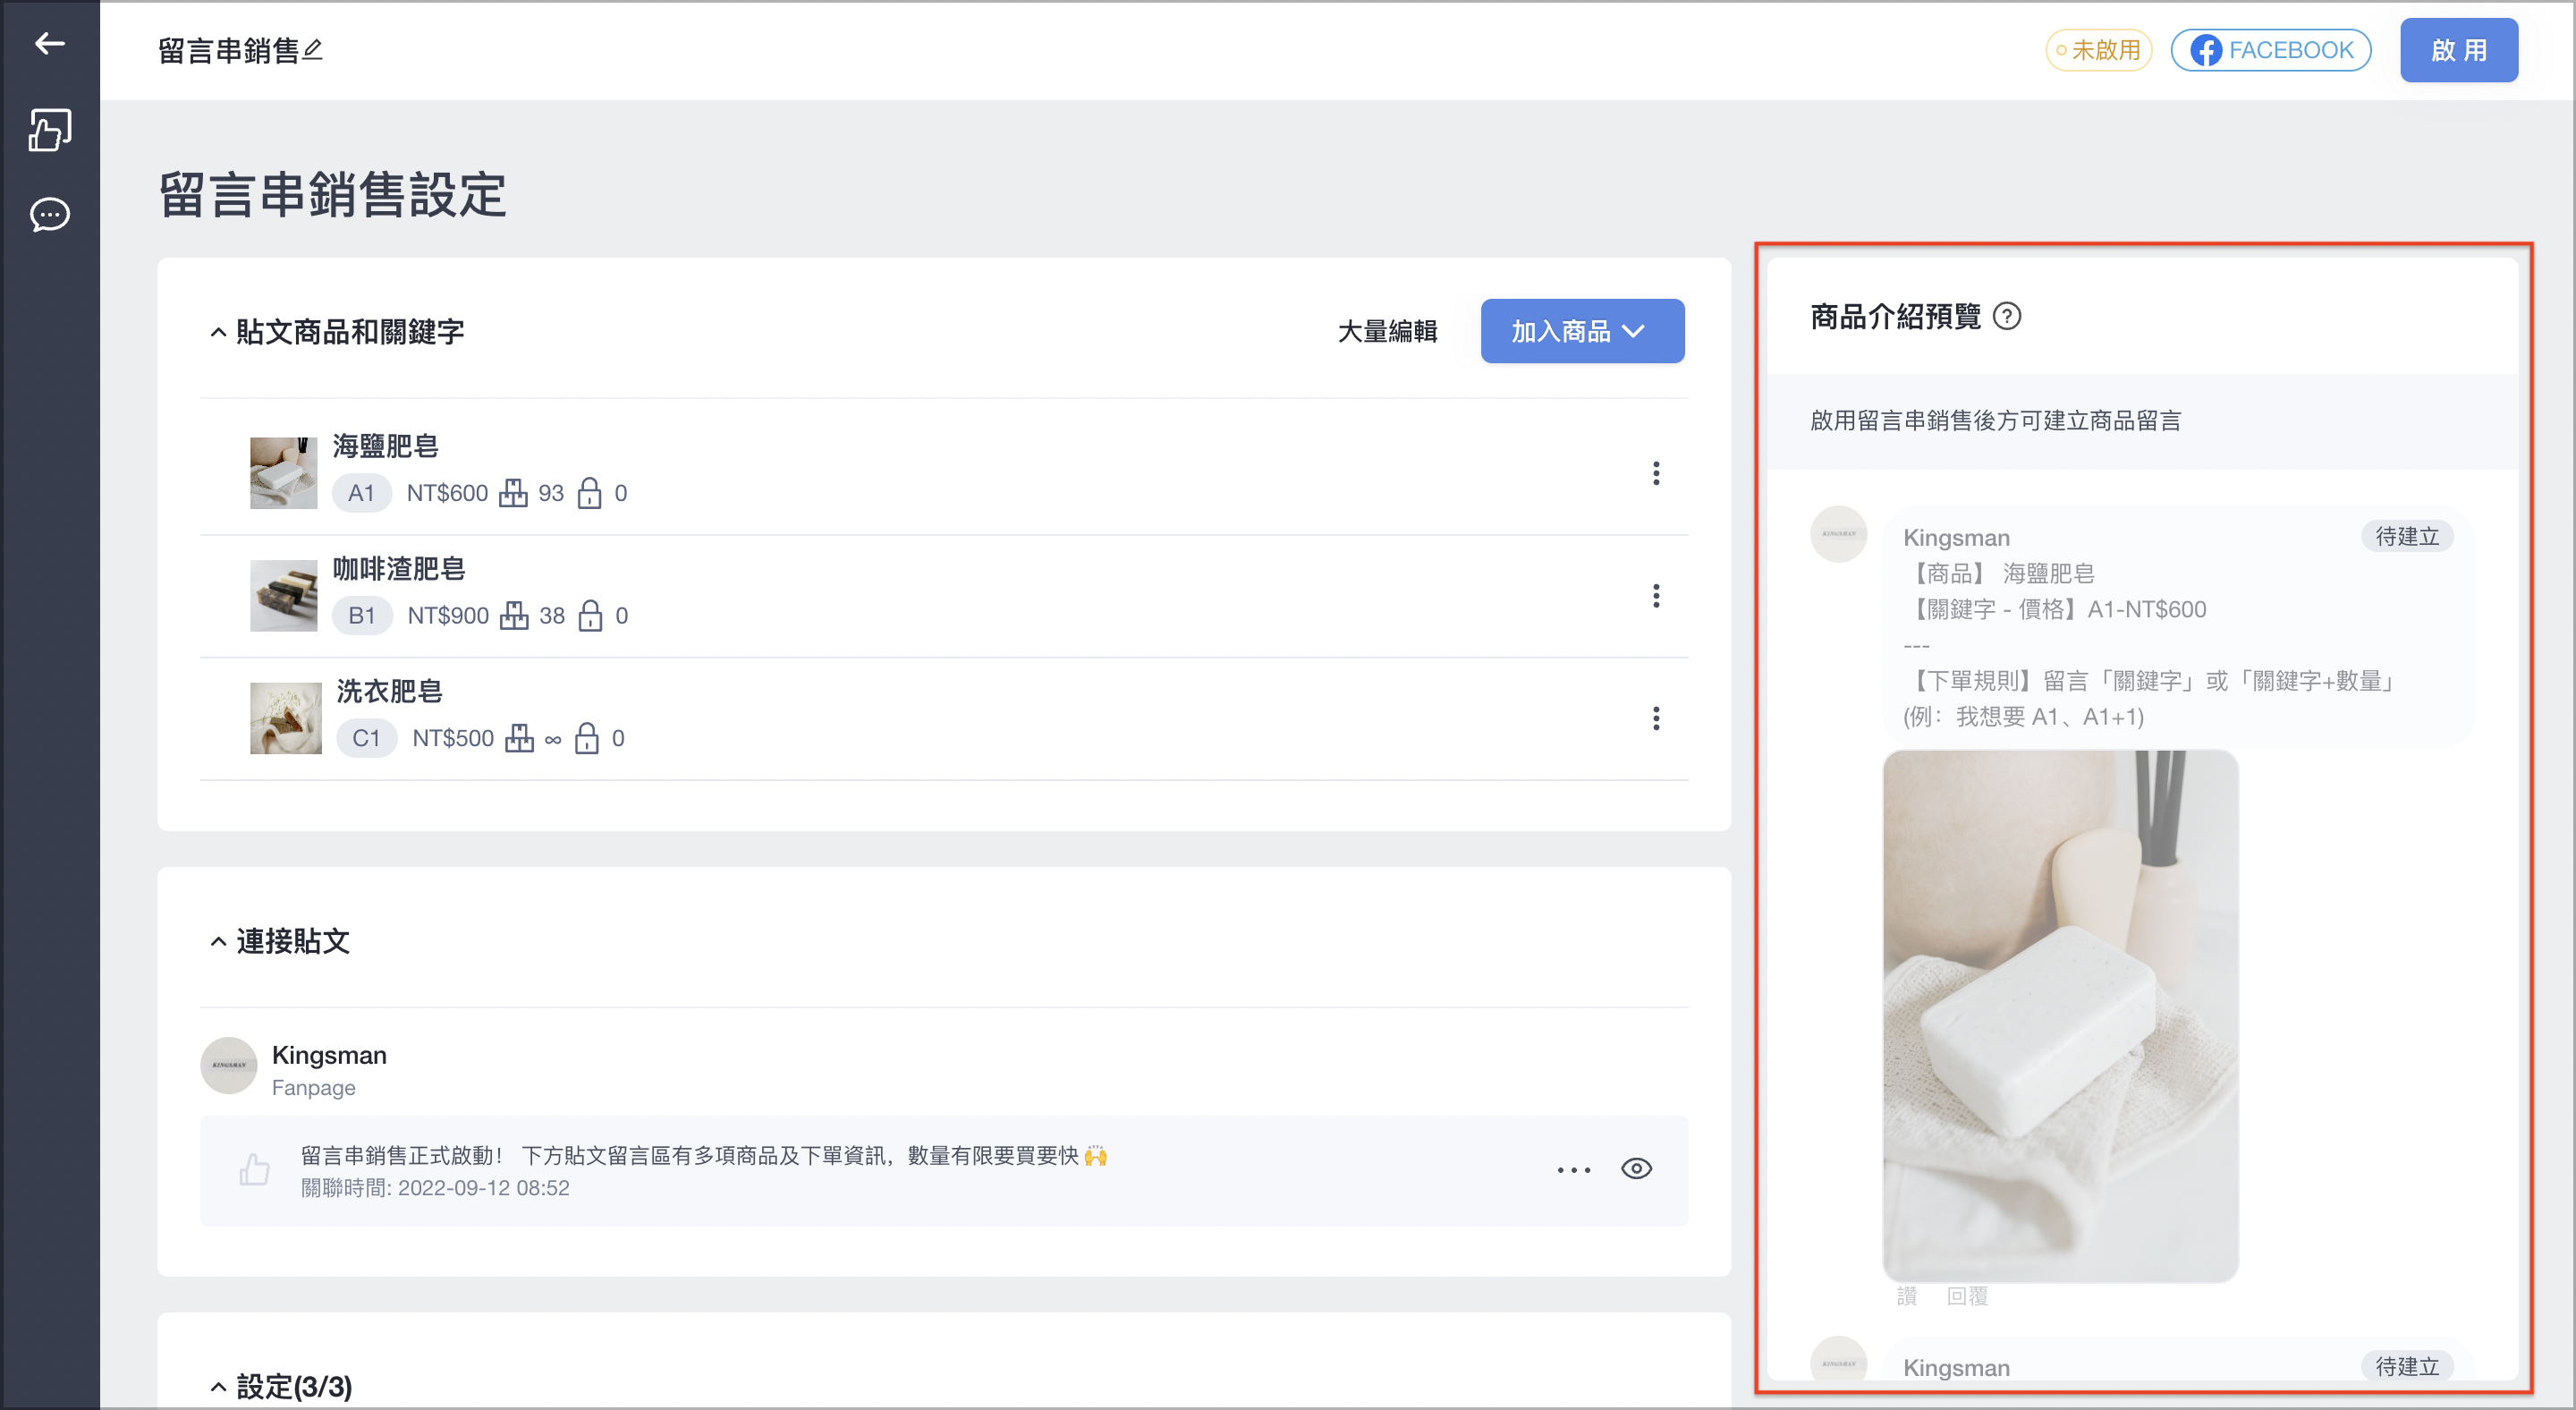Click the C1 keyword tag
This screenshot has width=2576, height=1410.
click(366, 738)
